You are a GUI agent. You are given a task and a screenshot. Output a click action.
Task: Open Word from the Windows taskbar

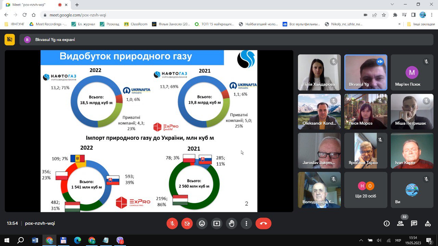click(35, 240)
